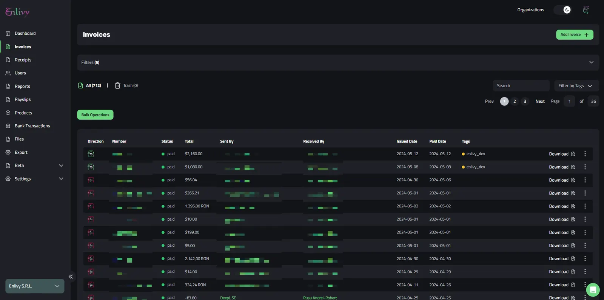Image resolution: width=604 pixels, height=300 pixels.
Task: Click direction icon of $10.00 invoice
Action: tap(91, 220)
